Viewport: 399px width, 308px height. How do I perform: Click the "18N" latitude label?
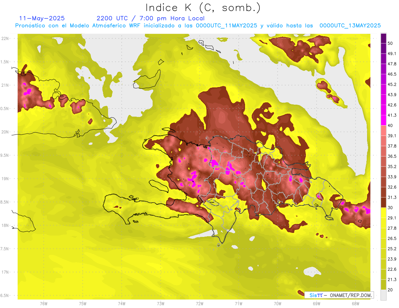(x=5, y=225)
